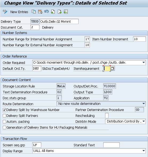This screenshot has width=148, height=157.
Task: Click the Copy As icon
Action: (x=34, y=12)
